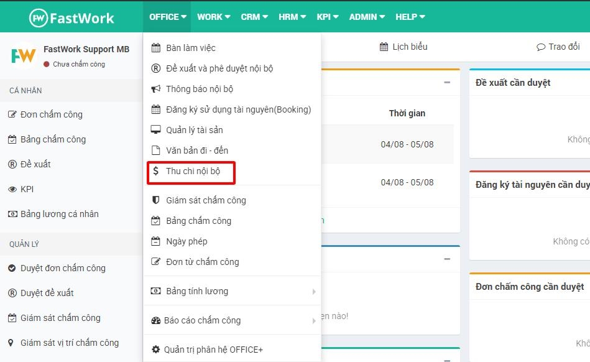Expand the Báo cáo chấm công submenu
The height and width of the screenshot is (362, 590).
click(202, 320)
